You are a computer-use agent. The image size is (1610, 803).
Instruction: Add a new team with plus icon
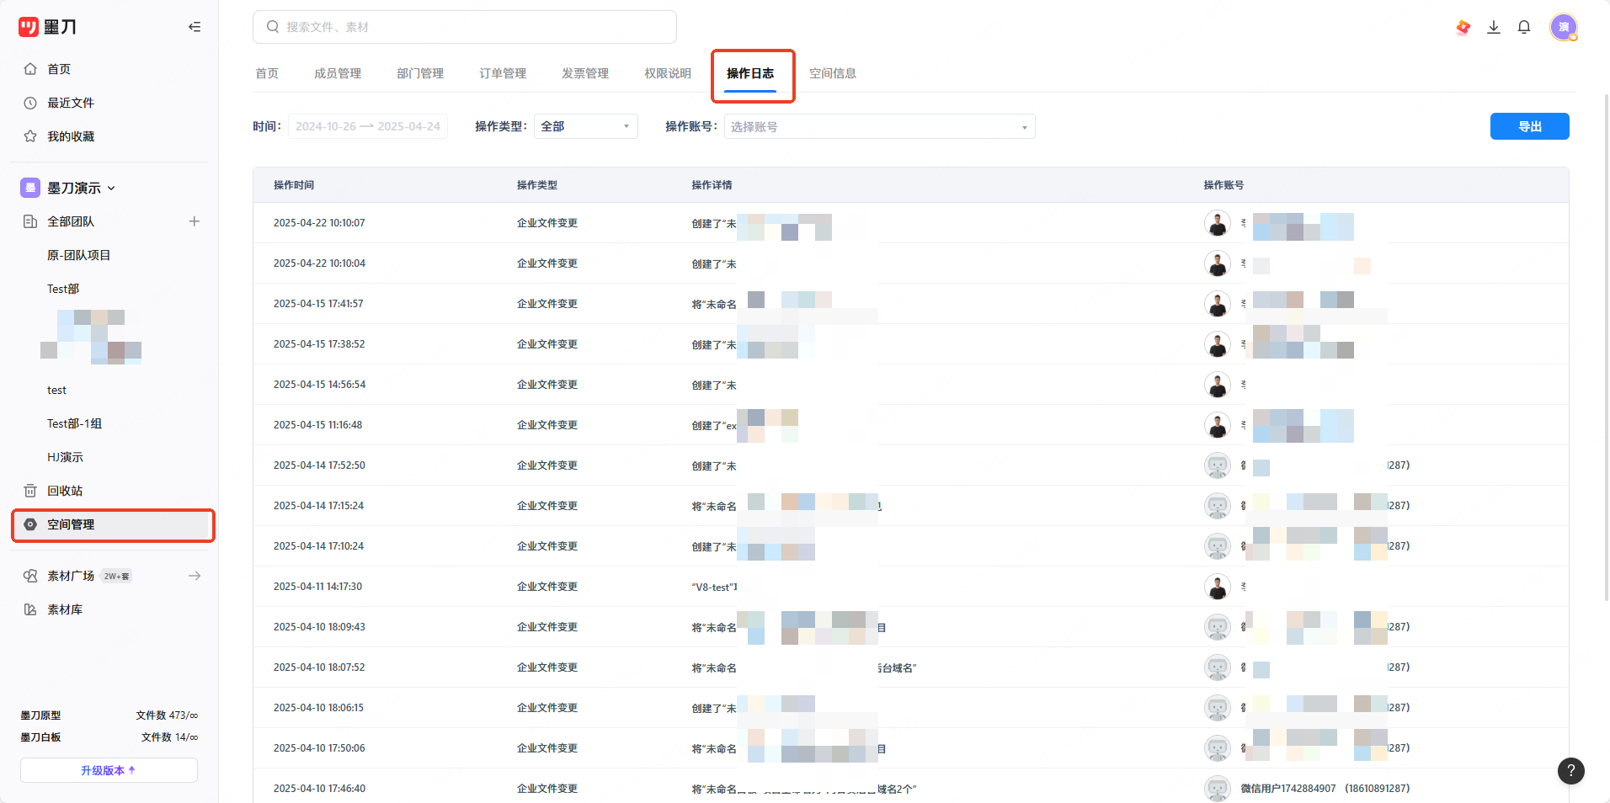point(195,221)
